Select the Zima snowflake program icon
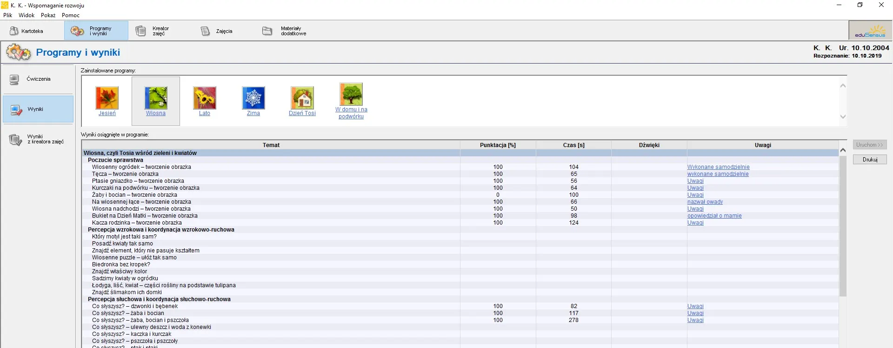 click(253, 98)
